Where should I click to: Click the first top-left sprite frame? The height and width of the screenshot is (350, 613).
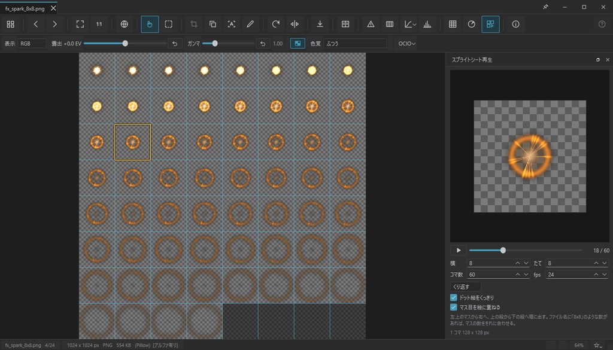coord(97,71)
